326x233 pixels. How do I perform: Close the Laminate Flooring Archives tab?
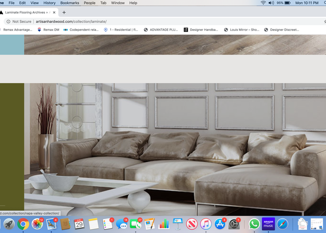tap(54, 12)
